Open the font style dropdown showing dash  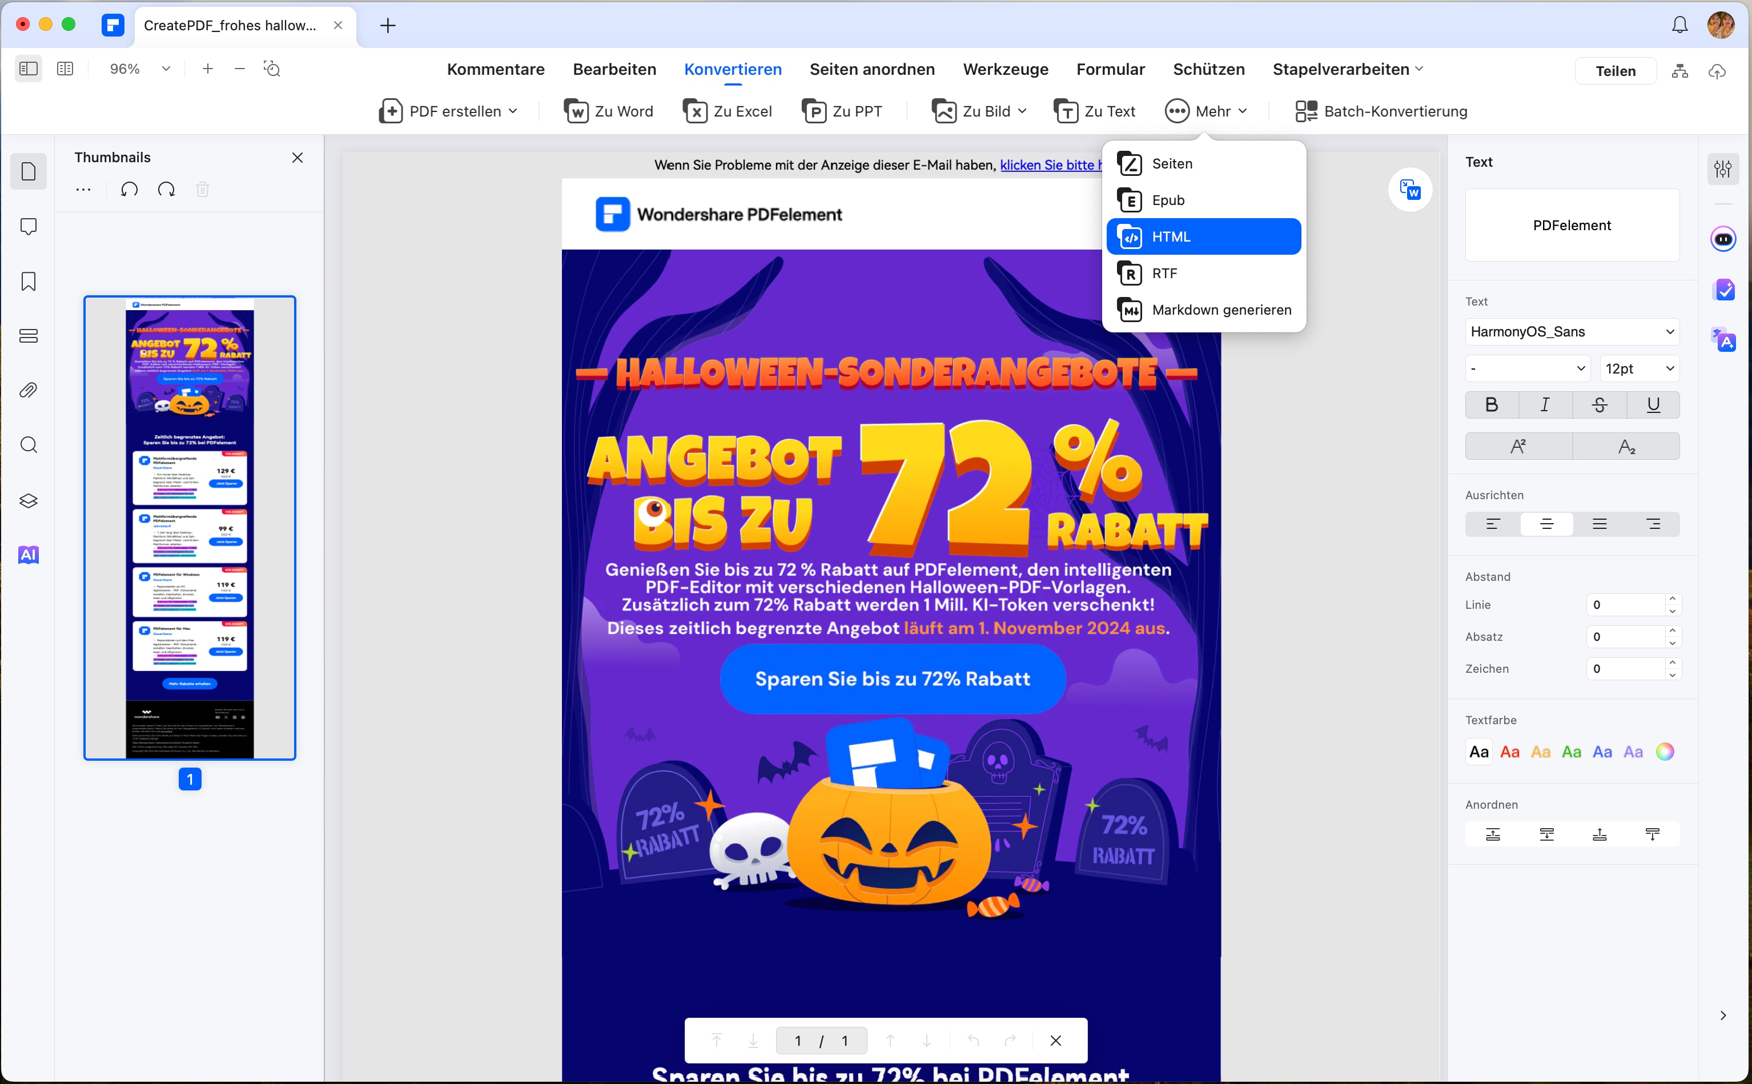pos(1528,368)
